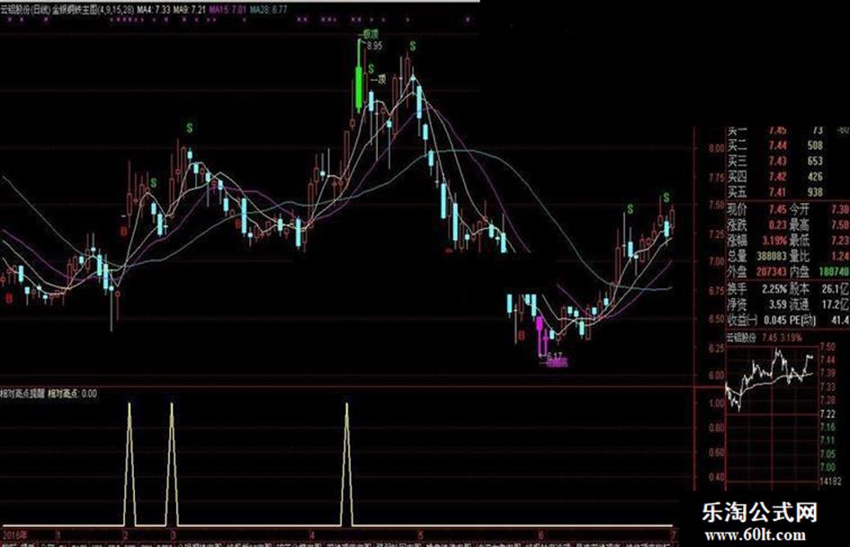Viewport: 850px width, 547px height.
Task: Click the MA28: 6.77 legend value
Action: point(268,10)
